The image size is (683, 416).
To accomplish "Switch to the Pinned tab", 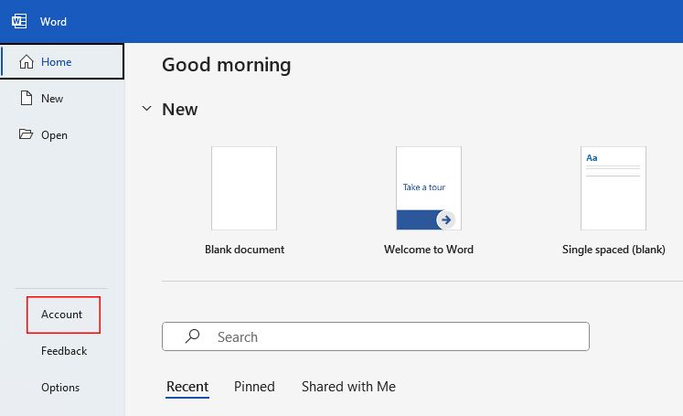I will [x=254, y=387].
